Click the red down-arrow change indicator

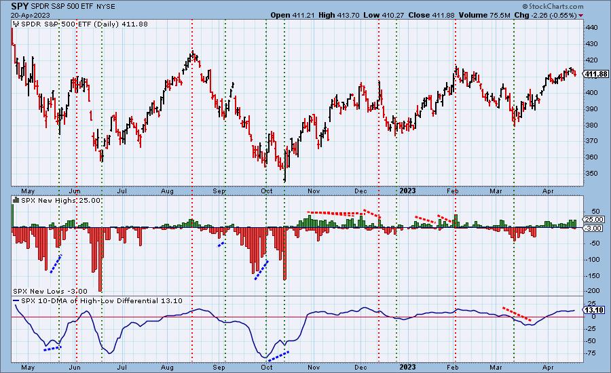(581, 16)
